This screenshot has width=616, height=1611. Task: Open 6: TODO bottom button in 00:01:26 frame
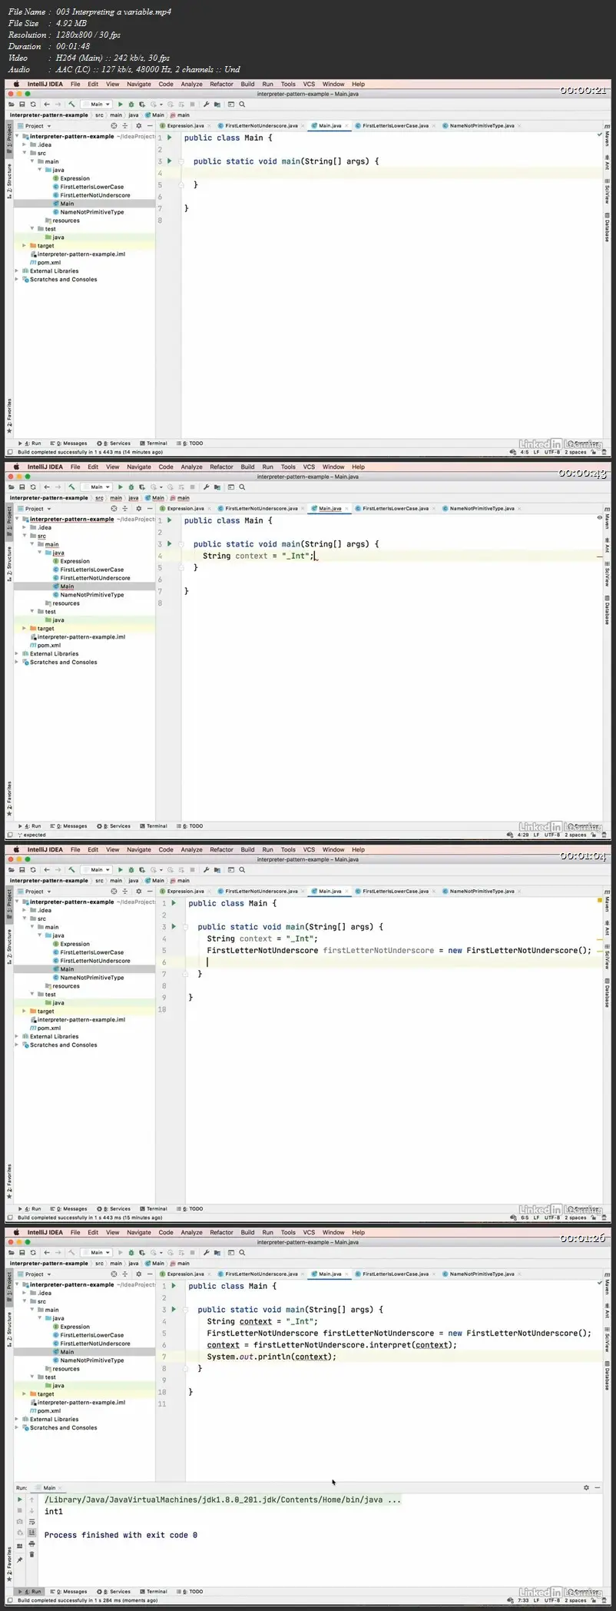pos(190,1592)
